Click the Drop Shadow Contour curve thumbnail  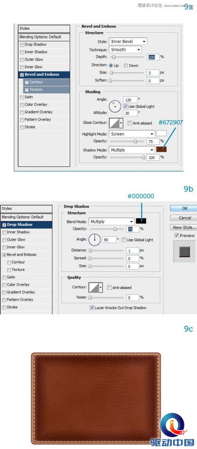click(94, 287)
